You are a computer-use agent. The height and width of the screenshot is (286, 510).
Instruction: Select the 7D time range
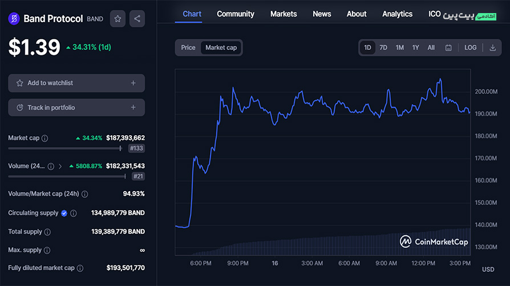[383, 48]
